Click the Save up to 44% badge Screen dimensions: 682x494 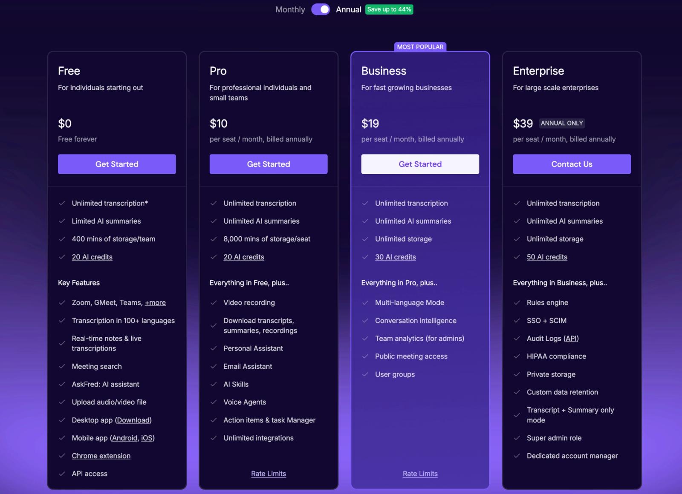click(389, 9)
